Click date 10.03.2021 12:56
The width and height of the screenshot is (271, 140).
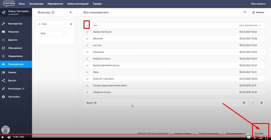coord(248,32)
